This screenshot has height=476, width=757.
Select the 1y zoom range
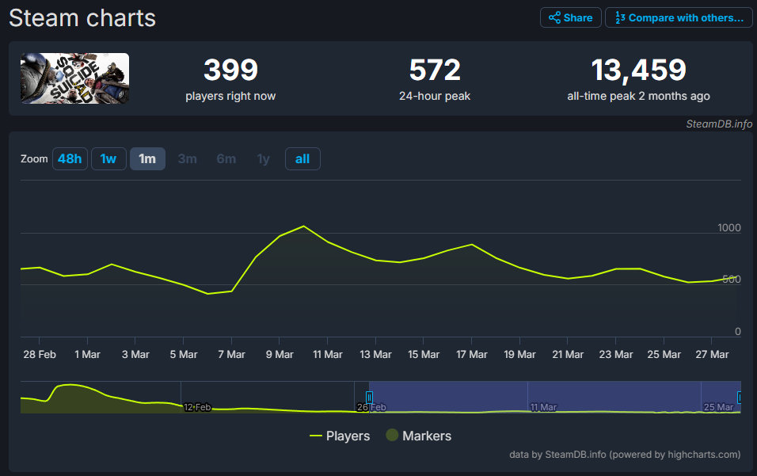(263, 158)
